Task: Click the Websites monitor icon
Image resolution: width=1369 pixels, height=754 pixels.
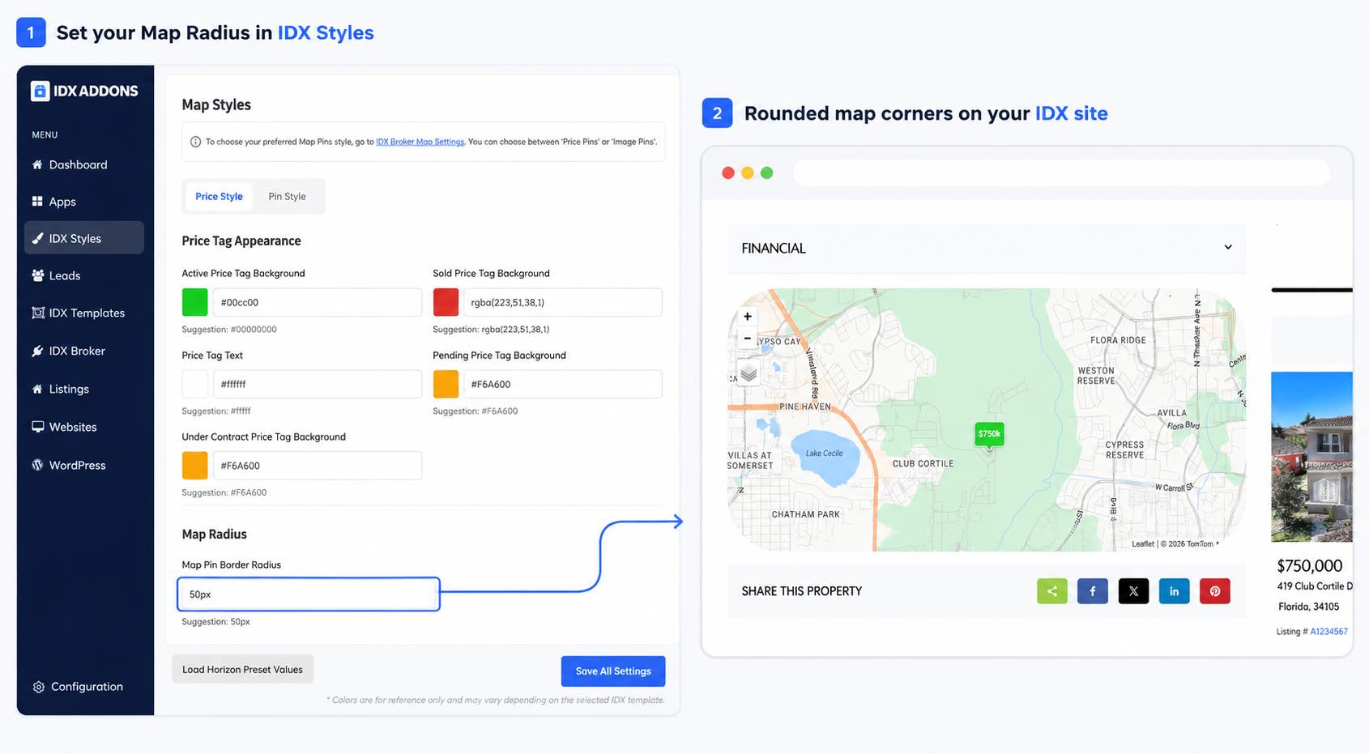Action: click(37, 426)
